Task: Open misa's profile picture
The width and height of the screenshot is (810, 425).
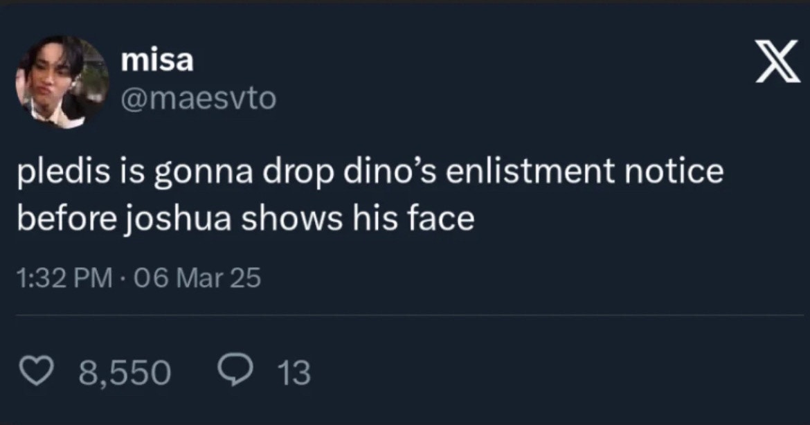Action: point(62,81)
